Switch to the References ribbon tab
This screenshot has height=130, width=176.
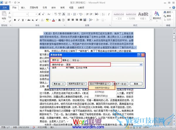click(x=45, y=8)
